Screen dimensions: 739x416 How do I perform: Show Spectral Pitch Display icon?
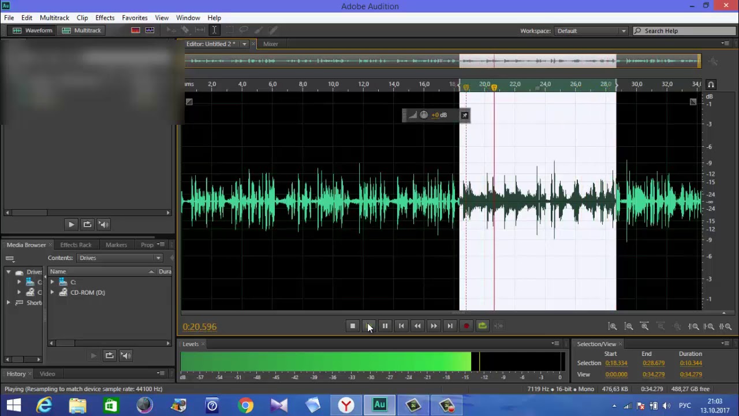pos(150,31)
